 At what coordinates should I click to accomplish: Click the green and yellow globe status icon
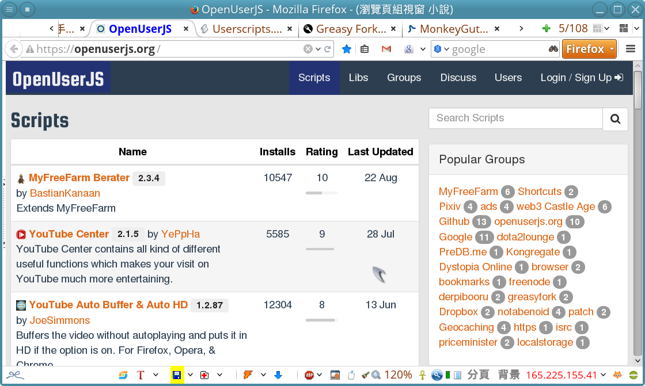point(633,375)
